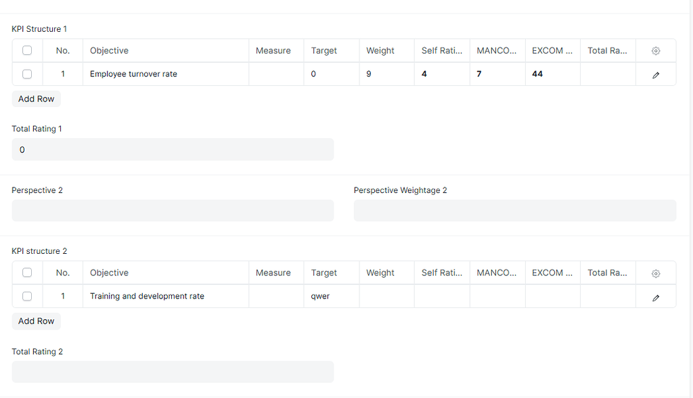693x398 pixels.
Task: Add Row to KPI Structure 1
Action: (x=36, y=99)
